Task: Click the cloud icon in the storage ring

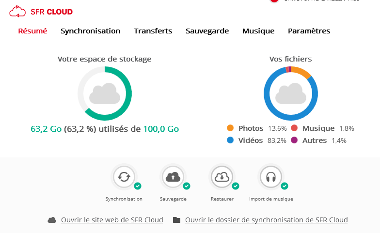Action: tap(105, 93)
